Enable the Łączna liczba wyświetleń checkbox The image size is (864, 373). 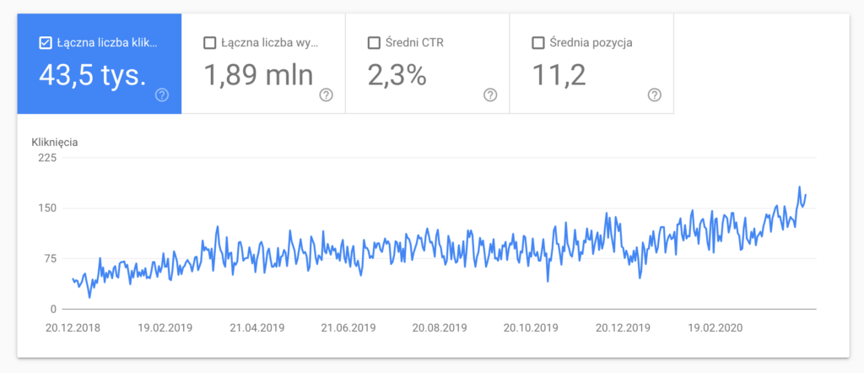[210, 43]
